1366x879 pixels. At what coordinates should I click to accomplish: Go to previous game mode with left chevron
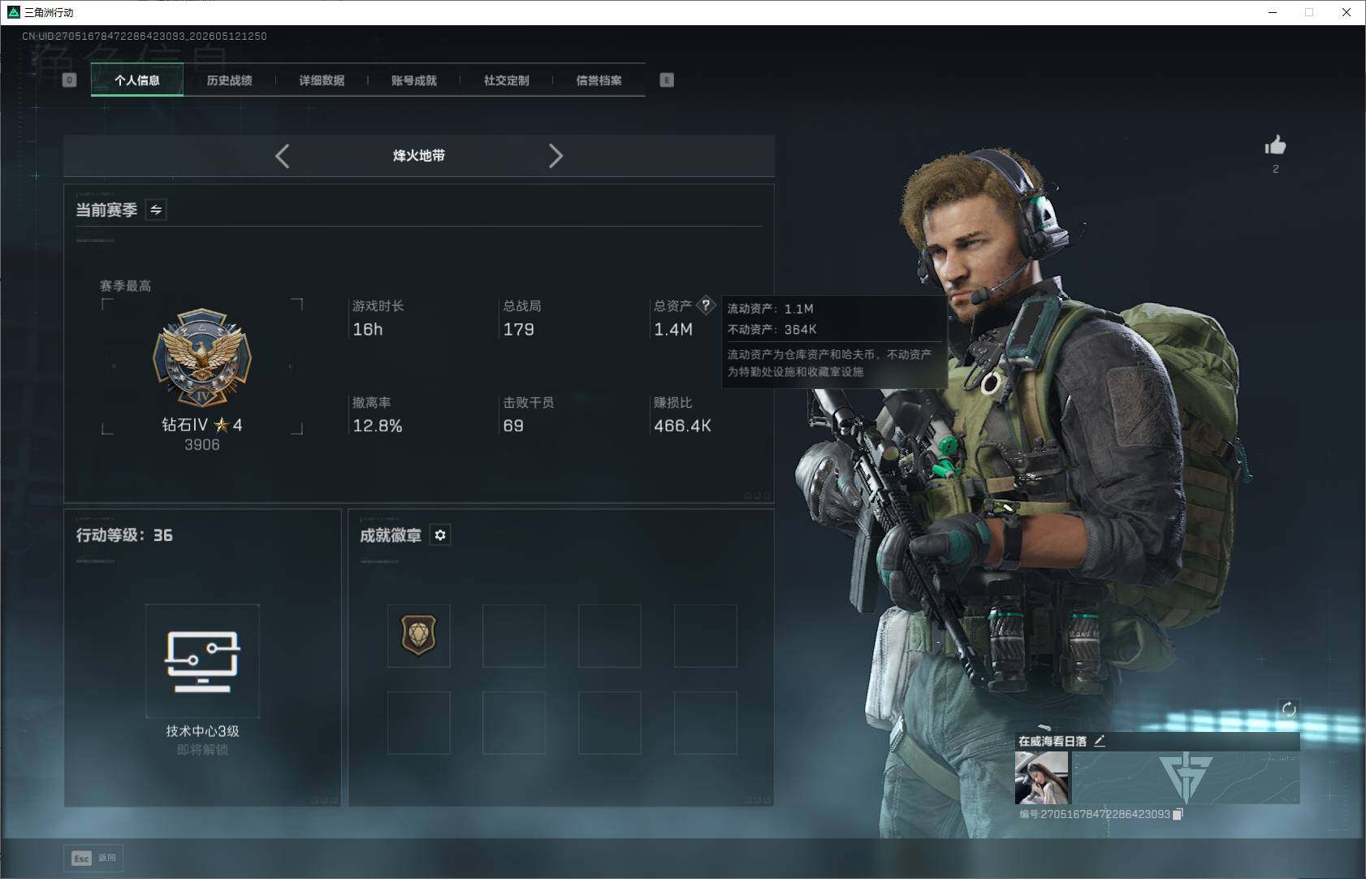(x=283, y=156)
